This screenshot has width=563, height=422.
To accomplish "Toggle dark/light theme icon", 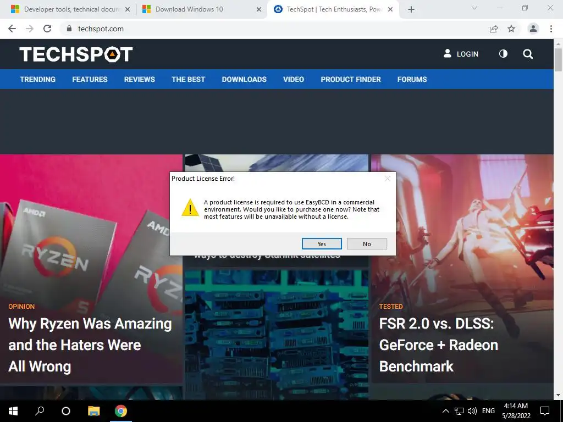I will (504, 54).
